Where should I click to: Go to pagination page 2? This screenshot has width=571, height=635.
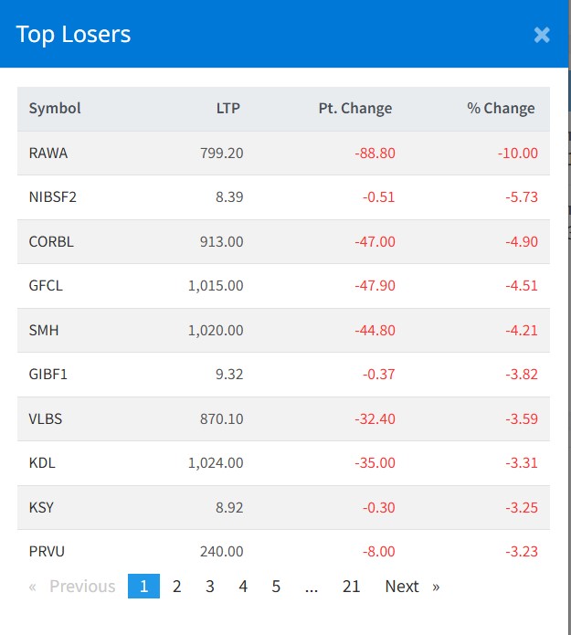(x=177, y=587)
